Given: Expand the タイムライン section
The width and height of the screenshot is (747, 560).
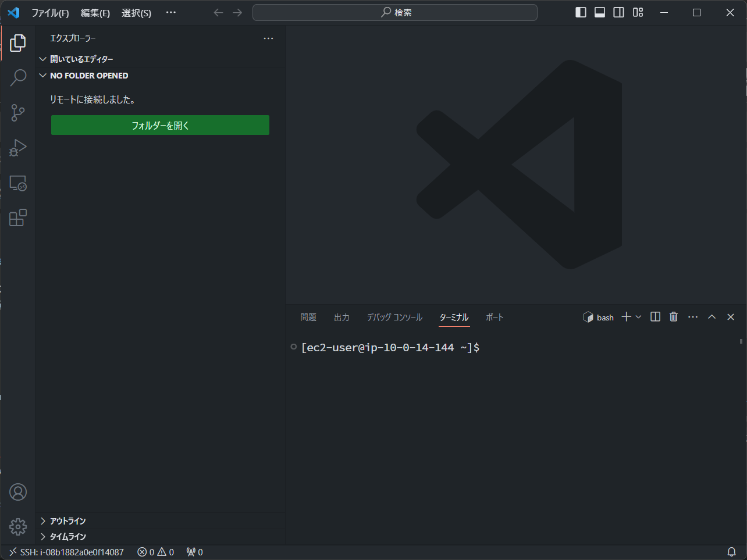Looking at the screenshot, I should (x=67, y=537).
